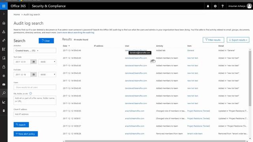
Task: Open Classifications list icon in sidebar
Action: [4, 49]
